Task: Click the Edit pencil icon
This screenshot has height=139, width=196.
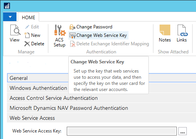Action: click(x=27, y=27)
